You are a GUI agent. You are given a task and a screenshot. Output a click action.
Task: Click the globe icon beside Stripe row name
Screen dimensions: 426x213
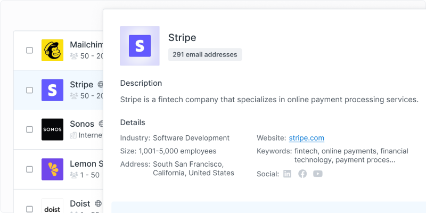pyautogui.click(x=100, y=85)
